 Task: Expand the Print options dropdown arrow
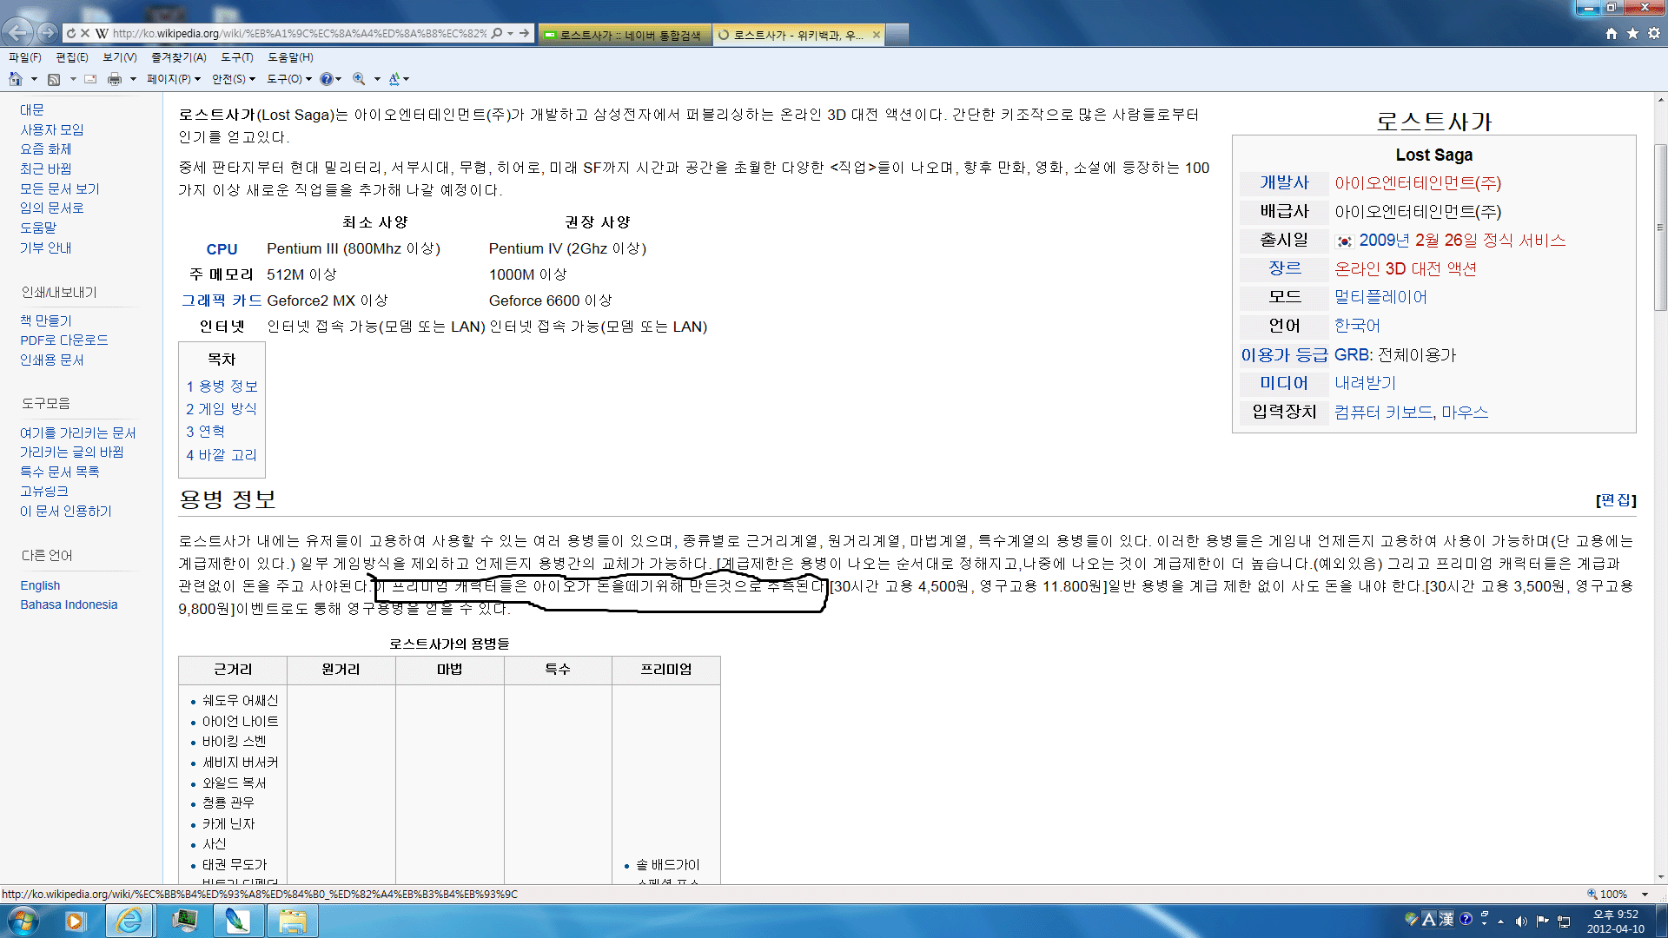point(133,79)
